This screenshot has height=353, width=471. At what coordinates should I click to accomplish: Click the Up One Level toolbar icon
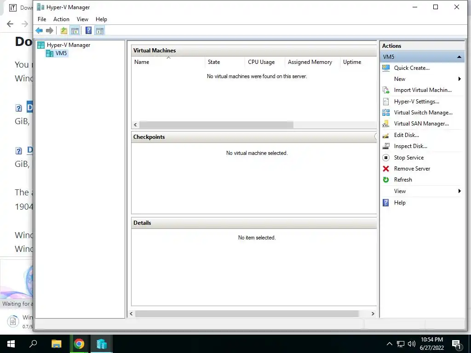(63, 30)
